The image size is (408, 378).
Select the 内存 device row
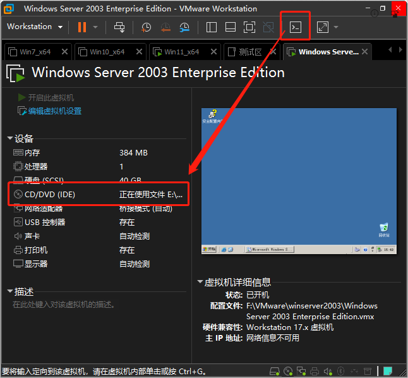coord(99,152)
